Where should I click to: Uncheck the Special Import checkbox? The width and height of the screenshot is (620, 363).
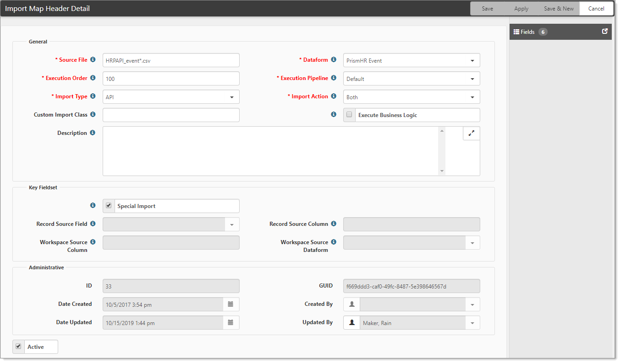point(109,206)
